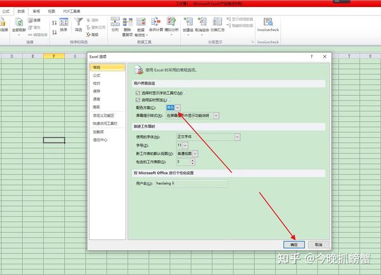Select column F header in worksheet
Image resolution: width=381 pixels, height=275 pixels.
[54, 56]
